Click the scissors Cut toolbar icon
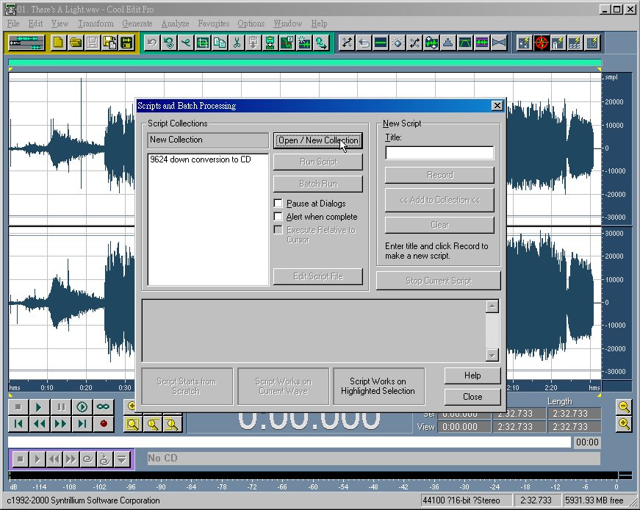The width and height of the screenshot is (640, 510). (x=236, y=43)
